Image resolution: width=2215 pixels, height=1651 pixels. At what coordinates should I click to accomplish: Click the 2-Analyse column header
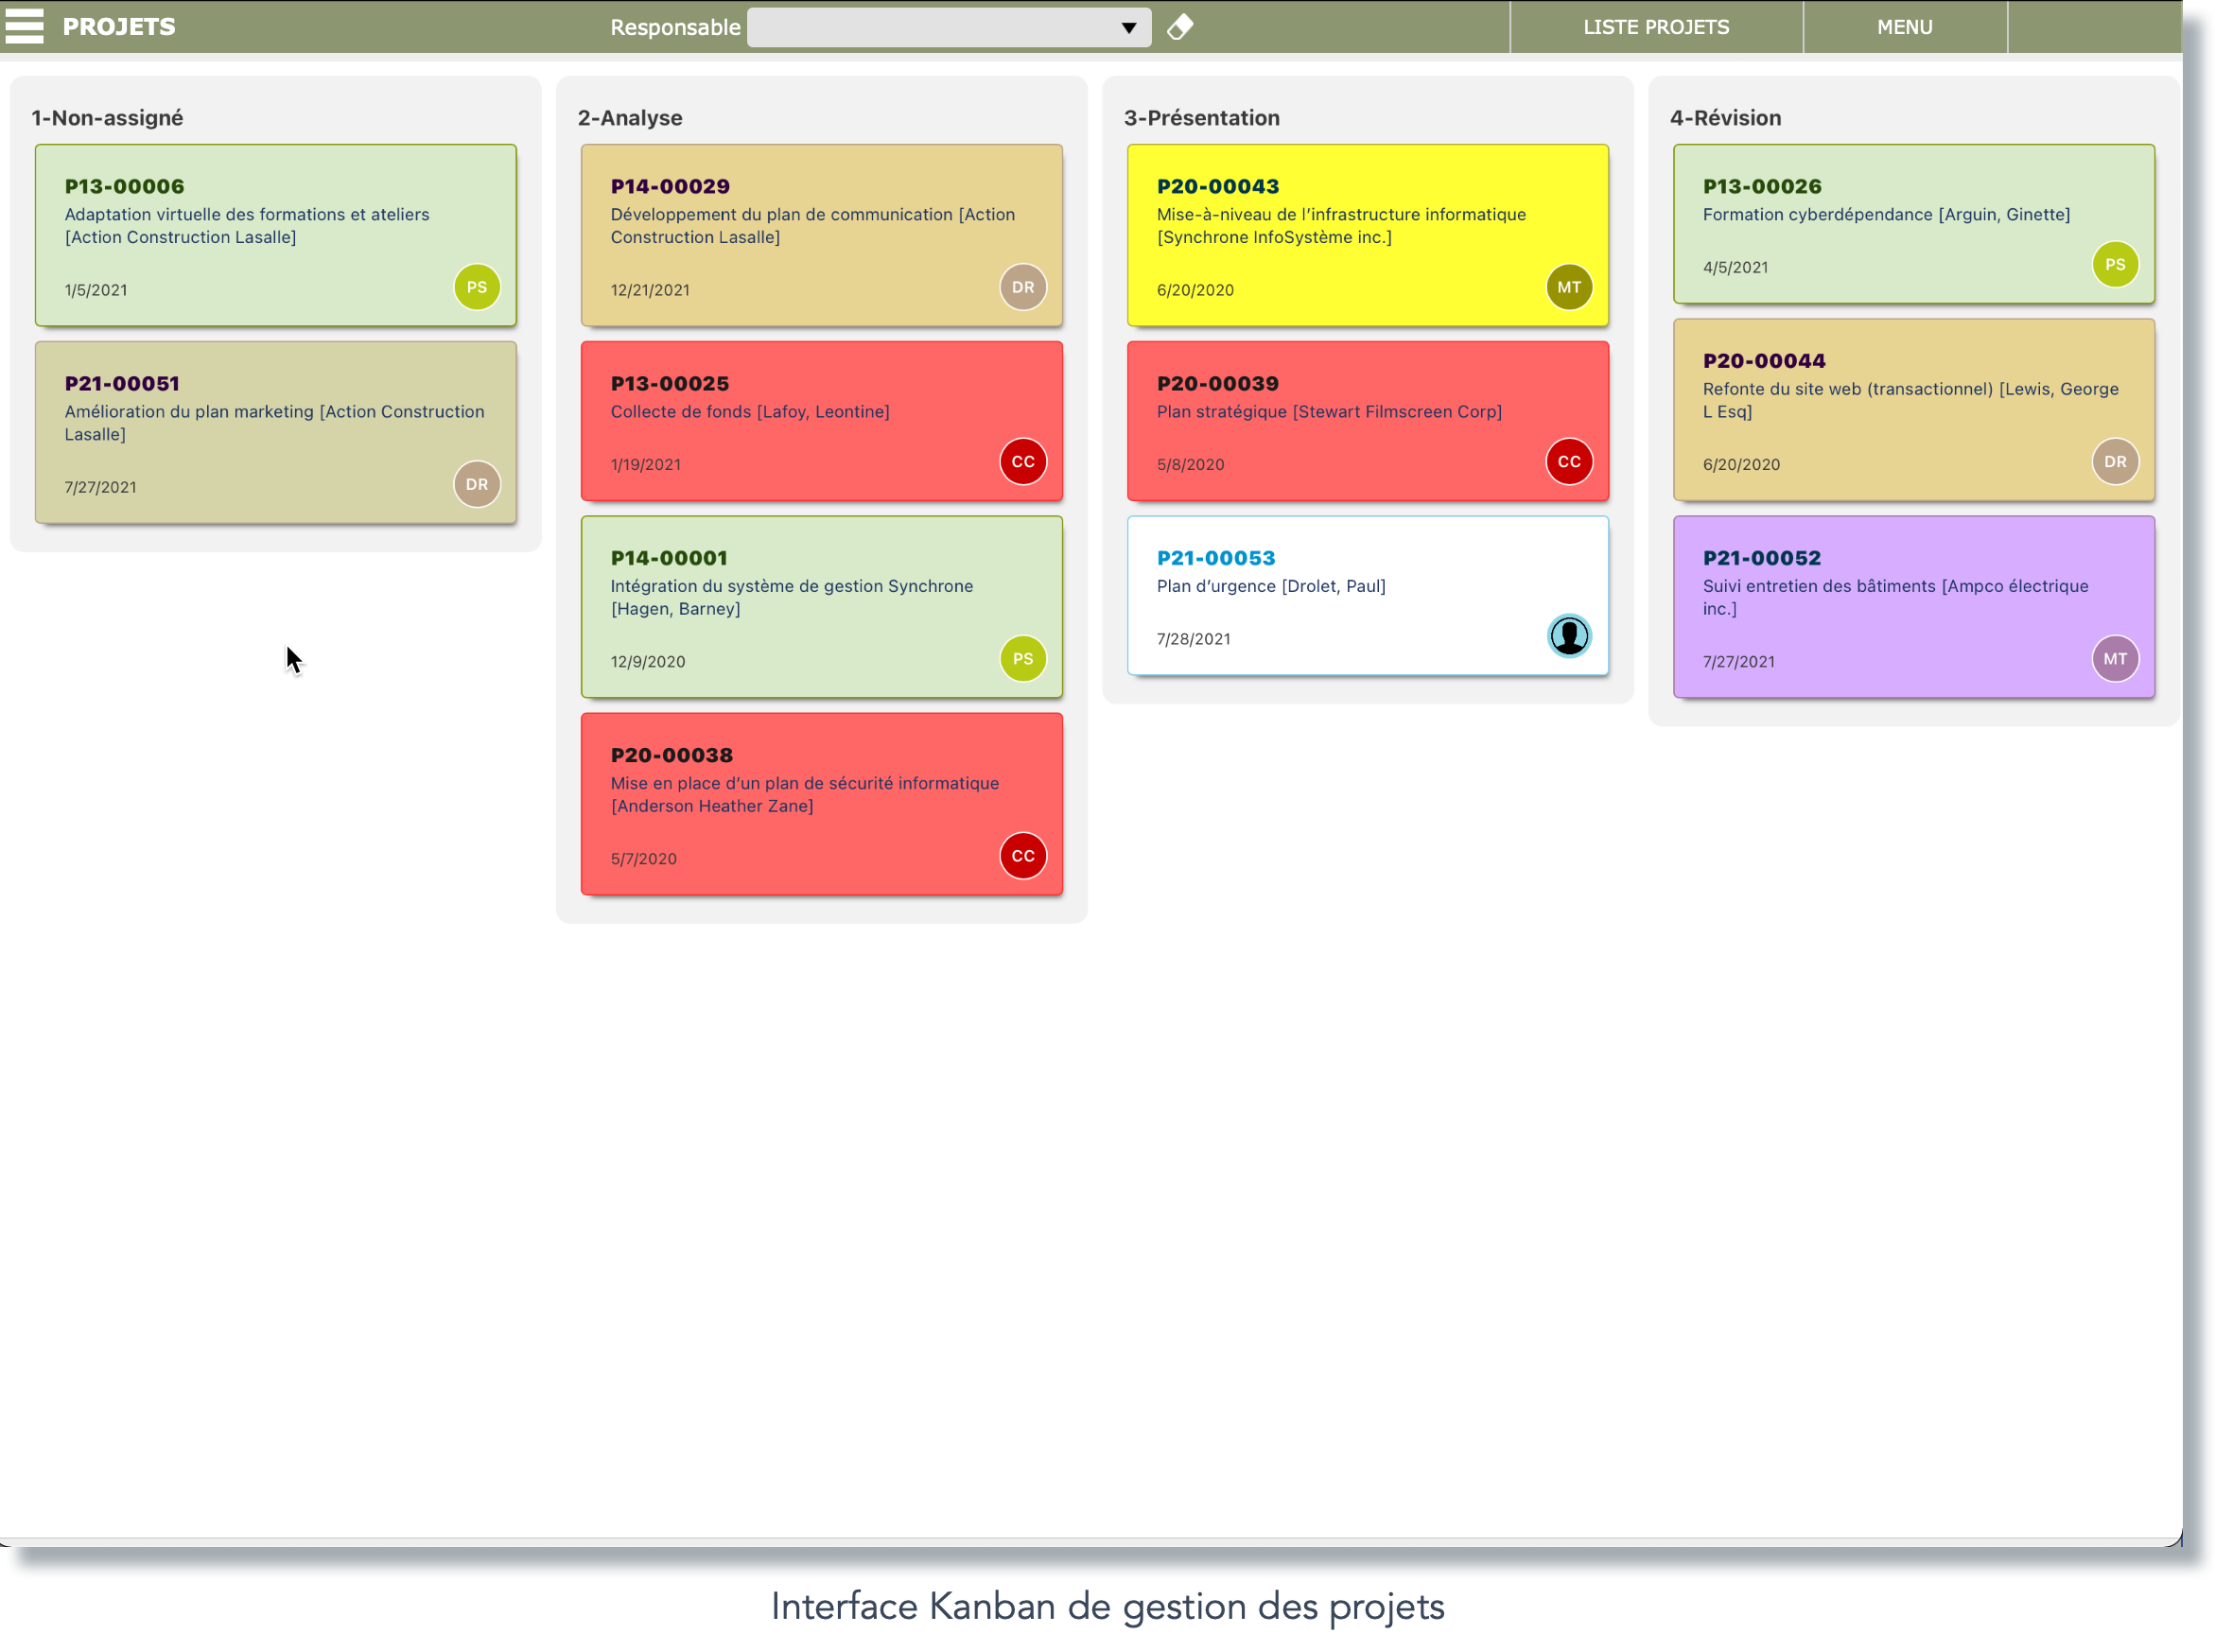click(630, 118)
